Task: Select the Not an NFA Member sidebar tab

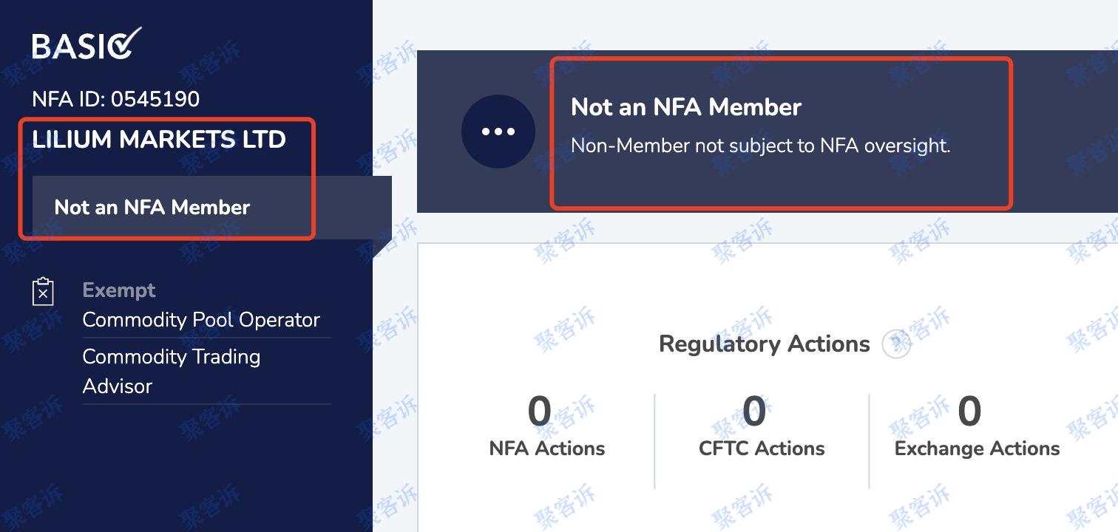Action: [211, 207]
